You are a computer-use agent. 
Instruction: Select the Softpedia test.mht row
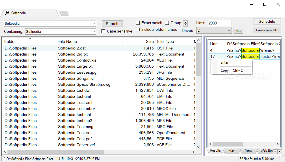click(x=99, y=115)
